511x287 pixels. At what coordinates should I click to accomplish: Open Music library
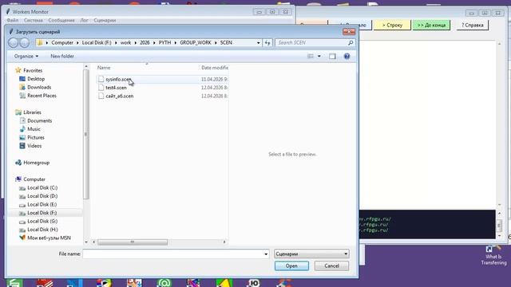pos(34,129)
